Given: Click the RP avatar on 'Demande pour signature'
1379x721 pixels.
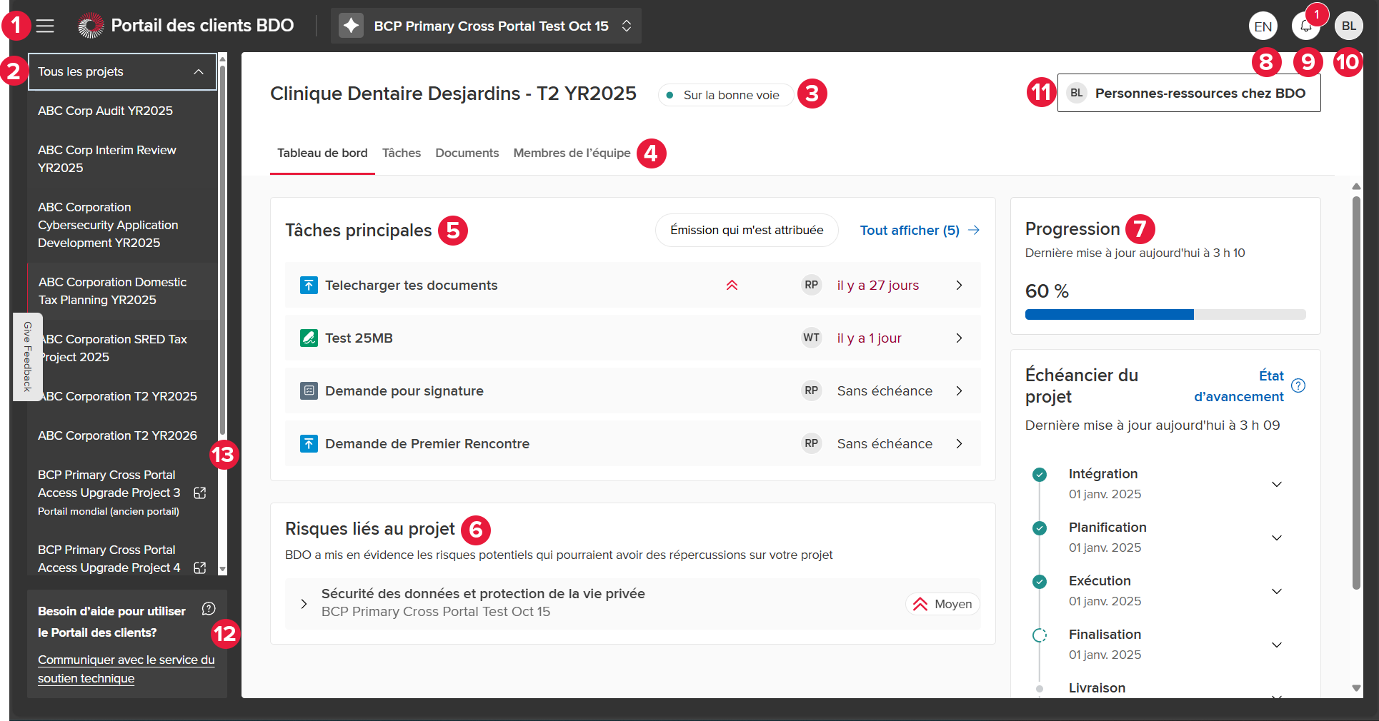Looking at the screenshot, I should tap(811, 390).
